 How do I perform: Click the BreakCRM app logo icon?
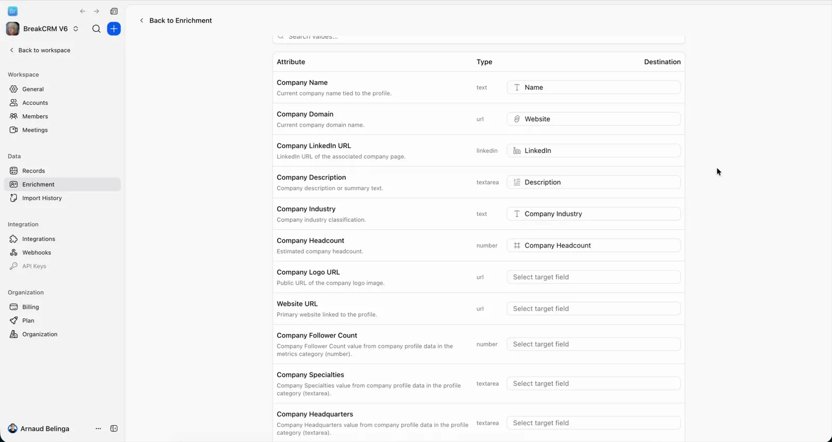(x=12, y=11)
